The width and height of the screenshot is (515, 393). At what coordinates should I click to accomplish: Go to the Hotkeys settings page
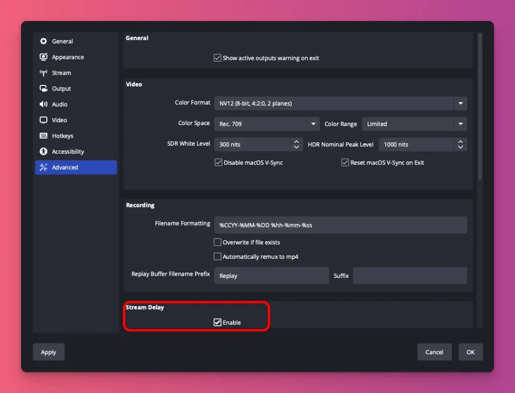[x=61, y=136]
